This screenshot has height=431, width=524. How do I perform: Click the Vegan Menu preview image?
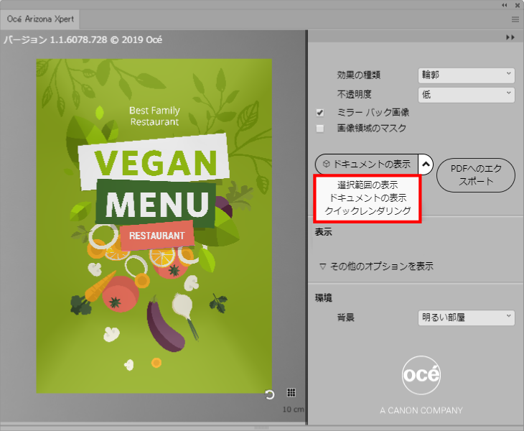click(154, 226)
